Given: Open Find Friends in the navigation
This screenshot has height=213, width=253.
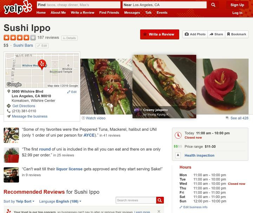Looking at the screenshot, I should coord(109,13).
